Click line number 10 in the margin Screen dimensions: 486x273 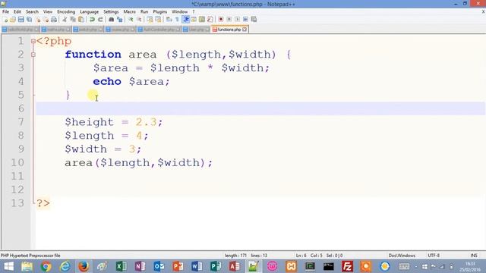(17, 162)
